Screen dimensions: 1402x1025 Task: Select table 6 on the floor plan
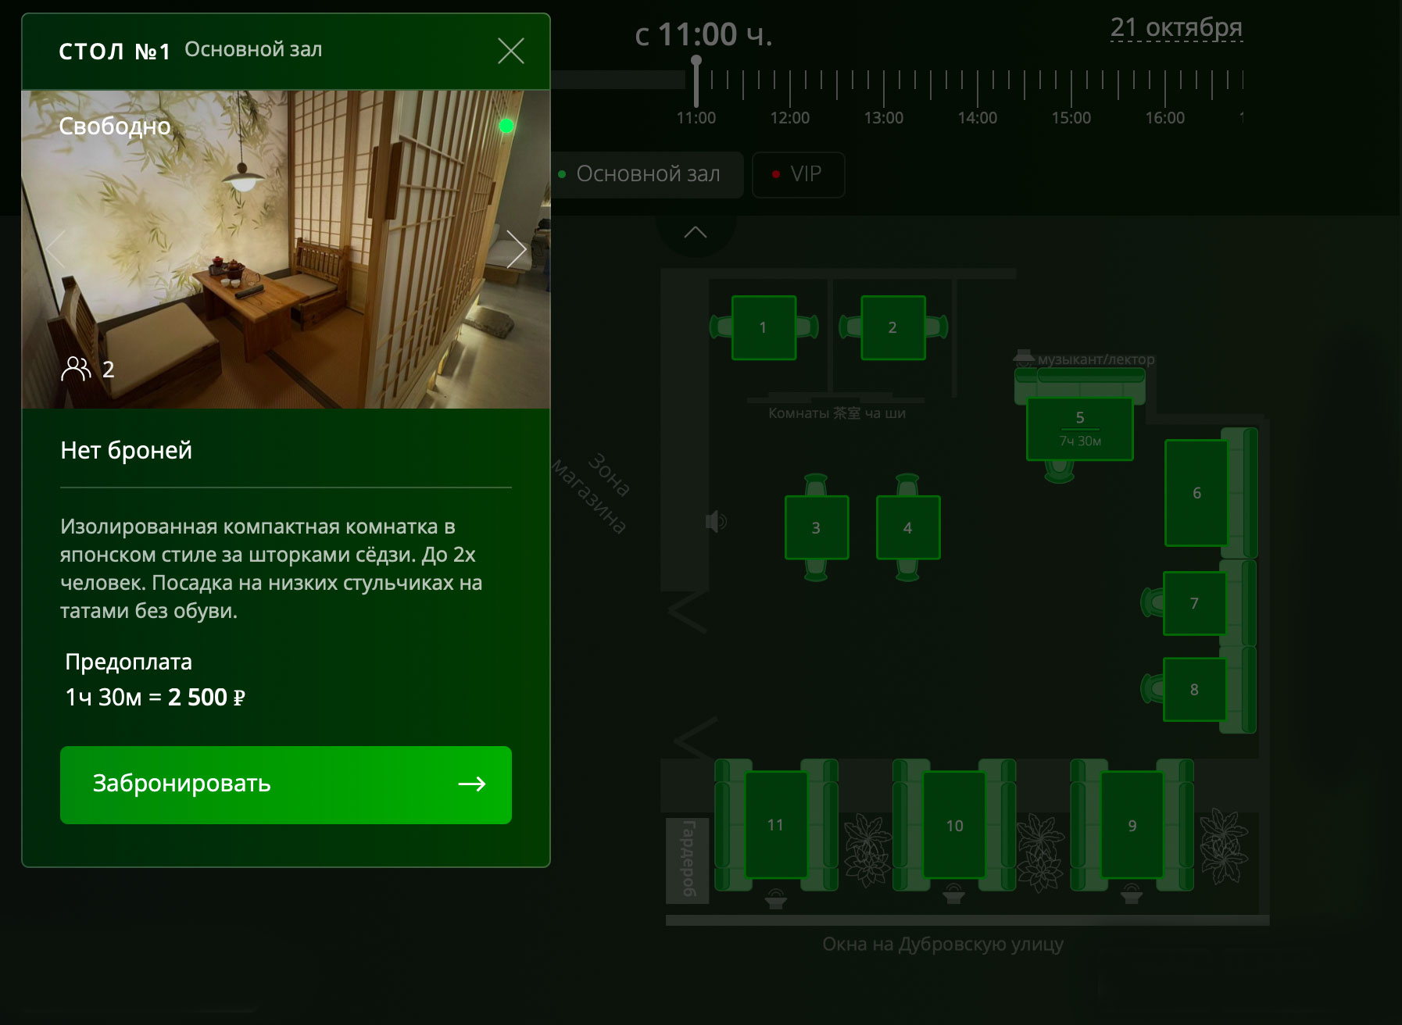1196,493
